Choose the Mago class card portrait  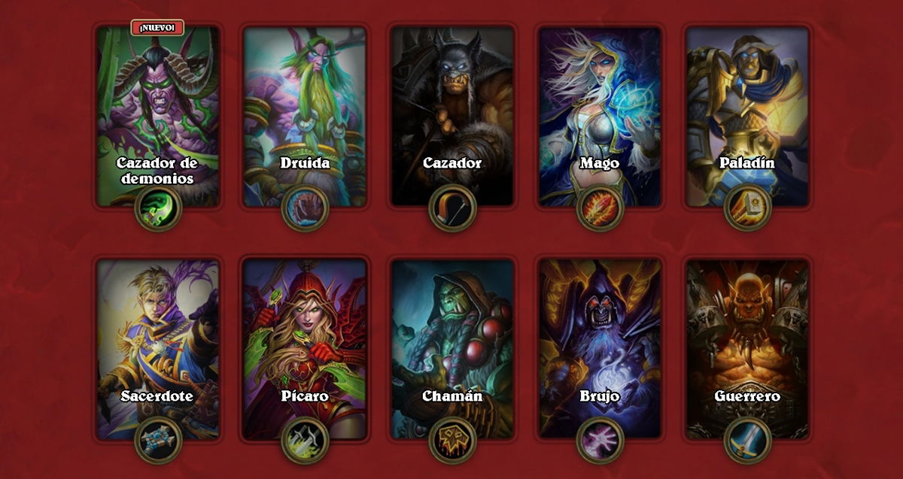[600, 117]
